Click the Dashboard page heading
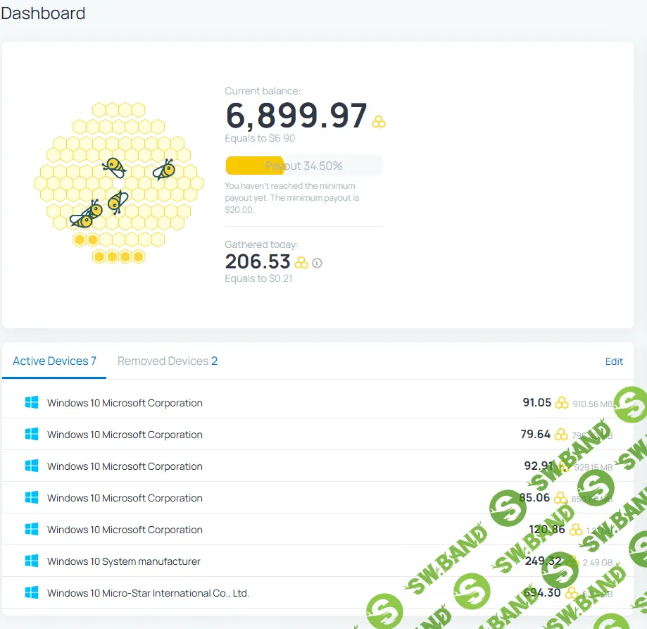The width and height of the screenshot is (647, 629). point(43,13)
